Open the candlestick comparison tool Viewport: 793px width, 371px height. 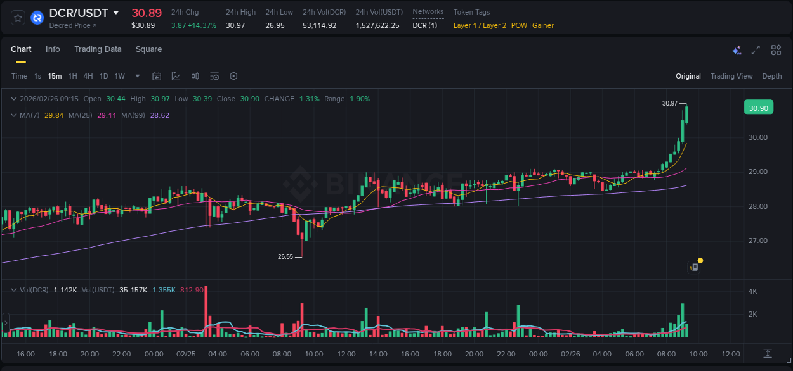[x=195, y=76]
